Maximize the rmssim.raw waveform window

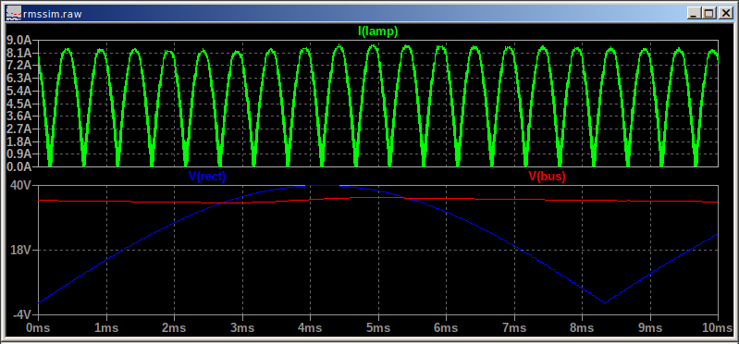(708, 14)
